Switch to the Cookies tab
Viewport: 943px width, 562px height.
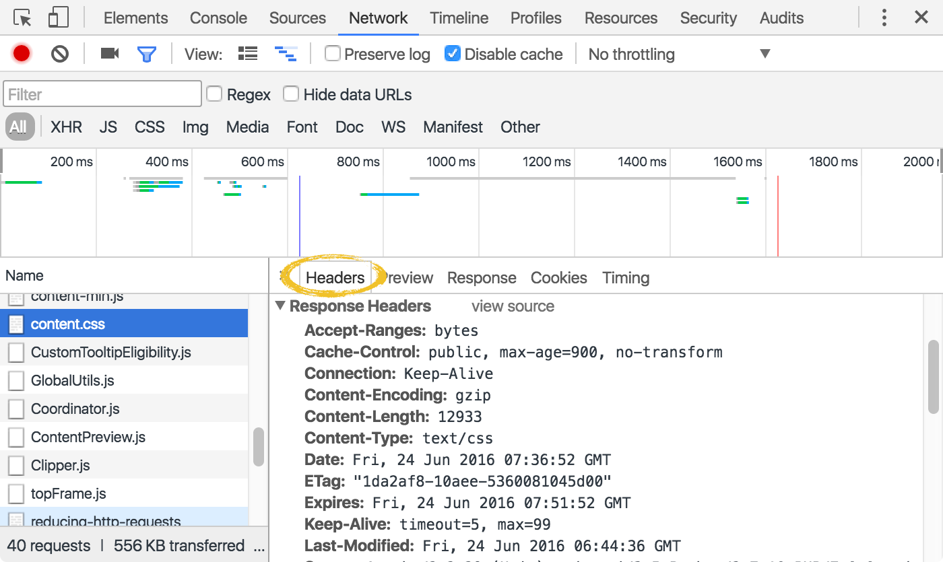558,277
